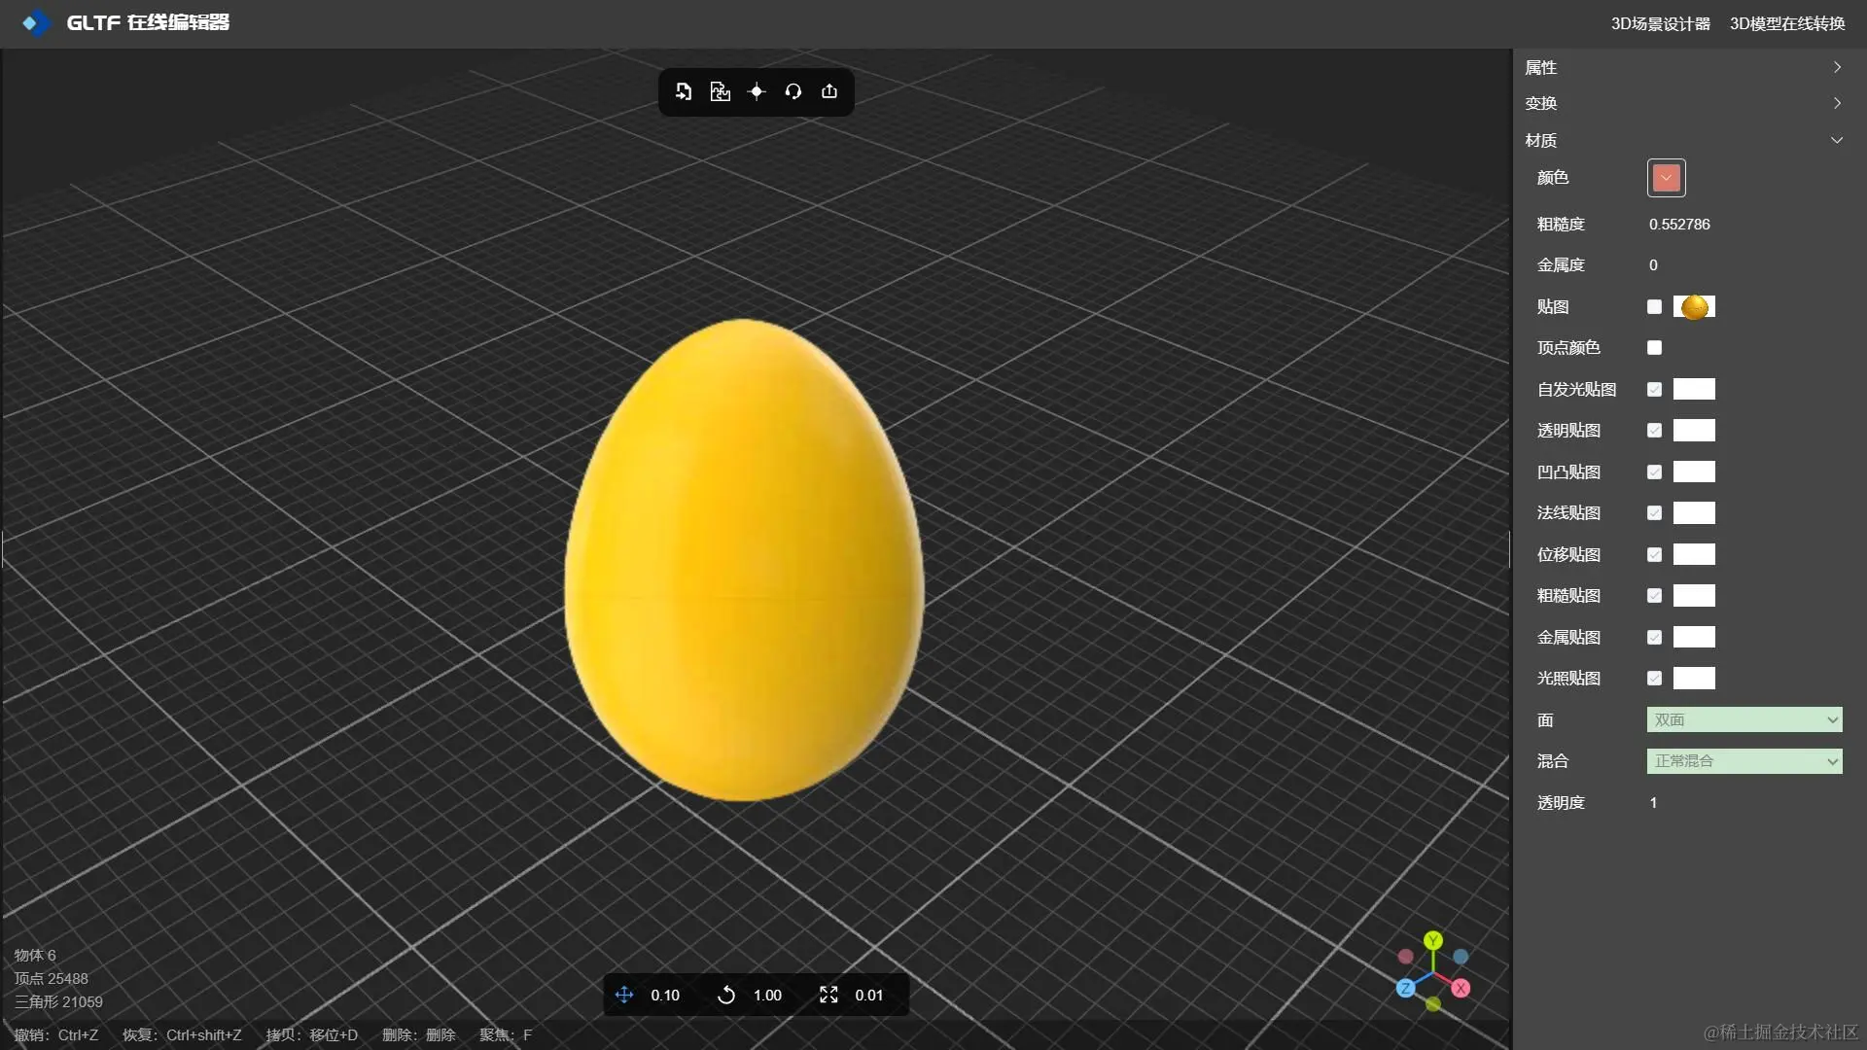Click the 法线贴图 texture slot

point(1694,513)
